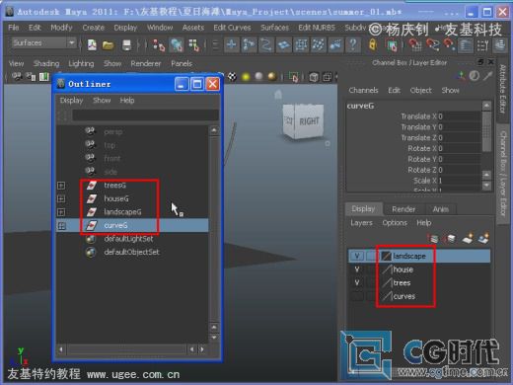Click Outliner horizontal scroll left arrow
Image resolution: width=513 pixels, height=385 pixels.
pos(61,349)
